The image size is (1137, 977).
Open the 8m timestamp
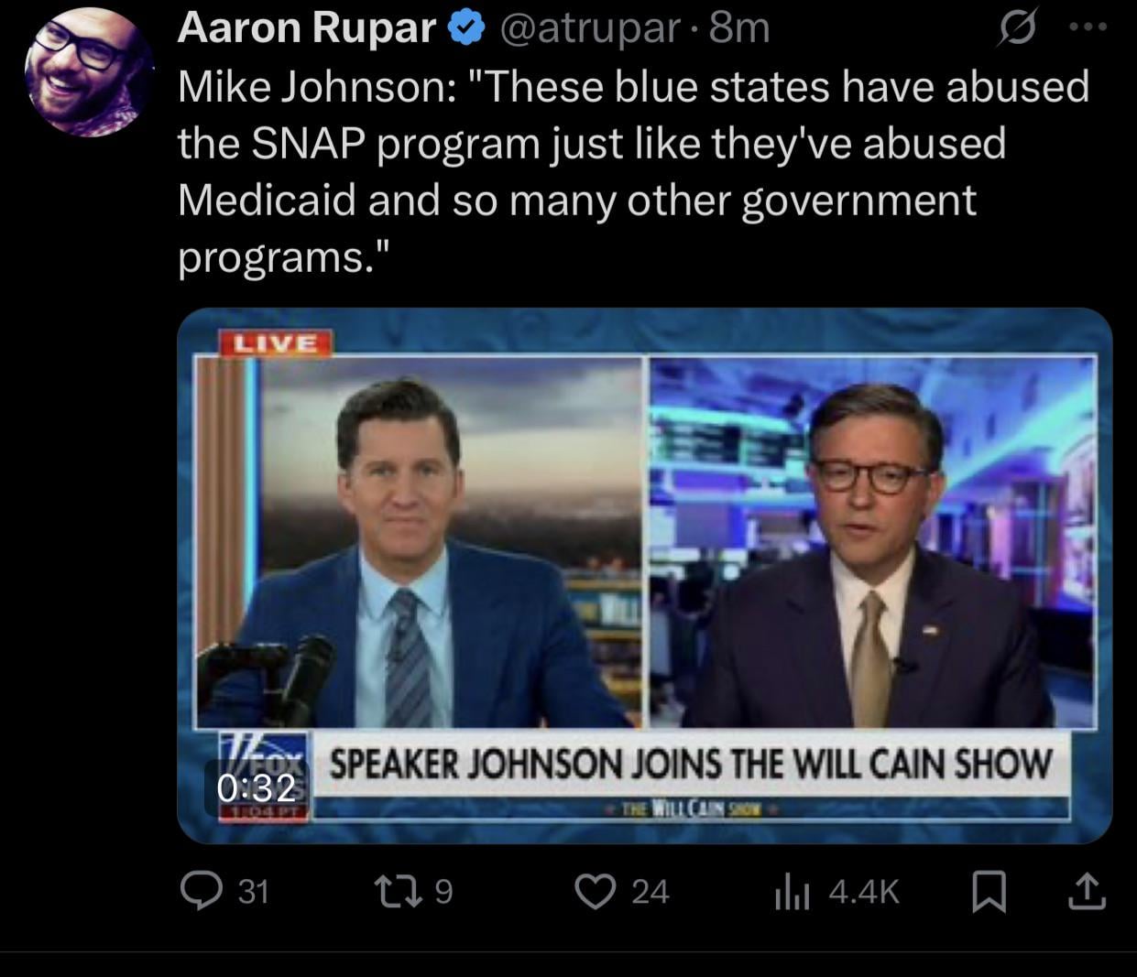click(739, 29)
